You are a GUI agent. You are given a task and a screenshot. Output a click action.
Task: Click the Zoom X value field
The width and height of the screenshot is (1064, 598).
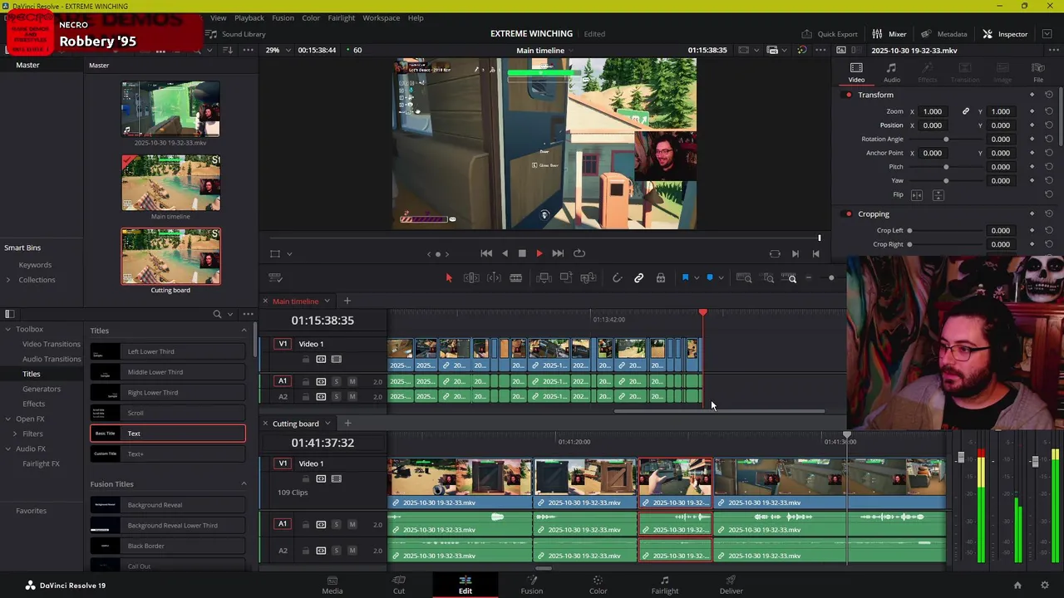pyautogui.click(x=934, y=111)
